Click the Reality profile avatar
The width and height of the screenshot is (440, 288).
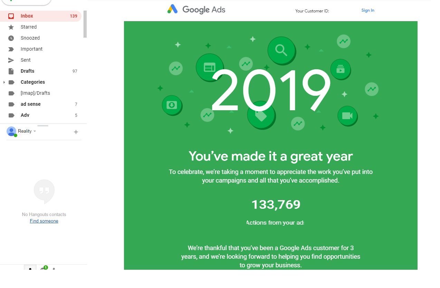tap(11, 131)
